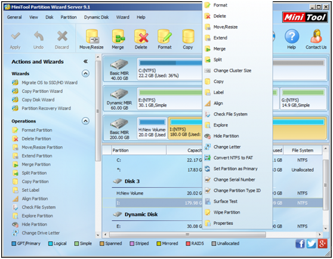333x259 pixels.
Task: Open the Facebook social icon
Action: [x=300, y=243]
